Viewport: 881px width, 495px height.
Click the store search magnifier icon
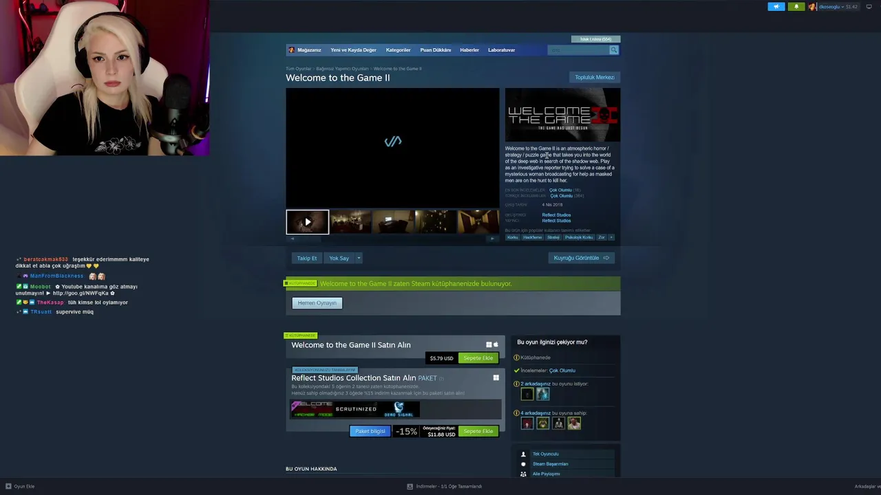pyautogui.click(x=613, y=49)
